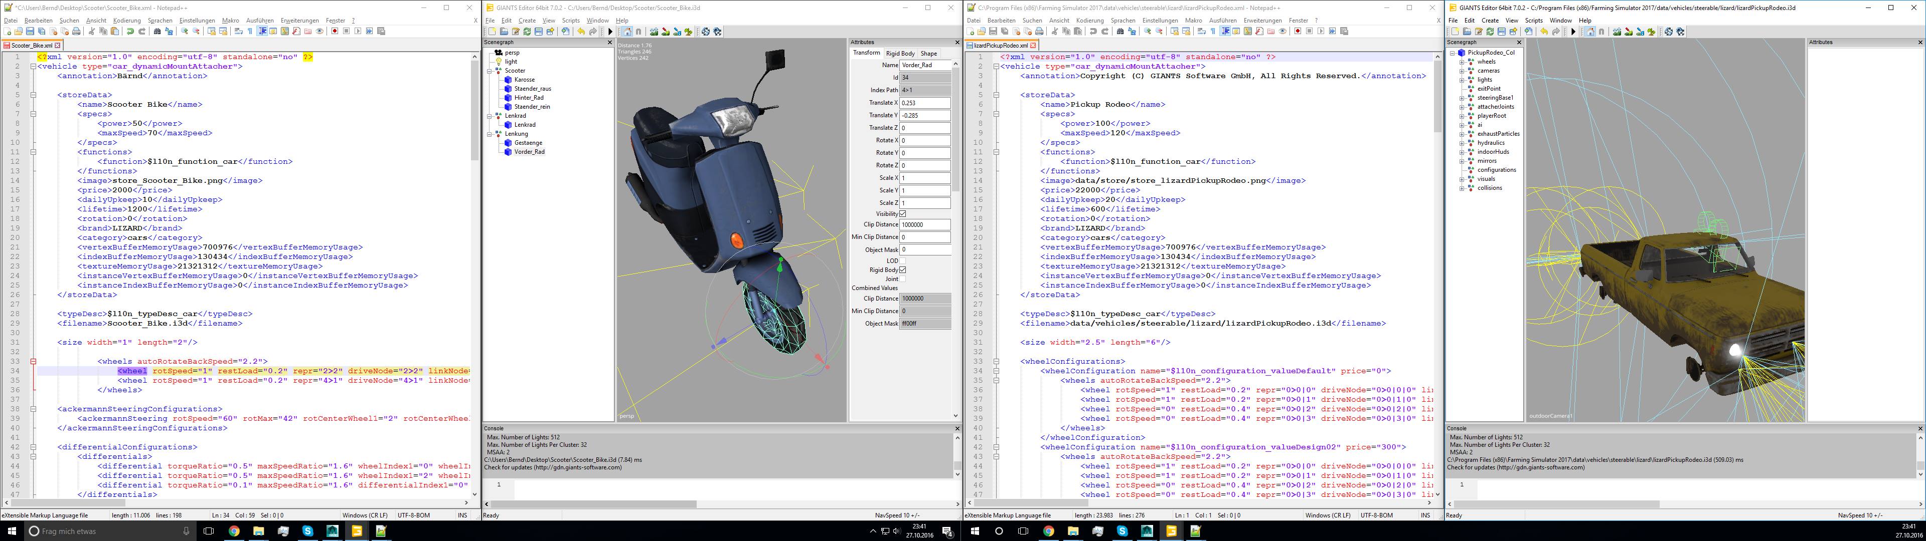Click the find binoculars icon in Scooter_Bike.xml Notepad++
1926x541 pixels.
click(x=157, y=32)
